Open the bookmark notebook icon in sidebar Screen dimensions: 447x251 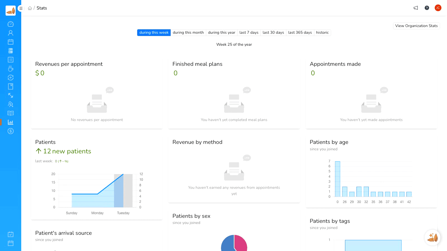tap(11, 86)
